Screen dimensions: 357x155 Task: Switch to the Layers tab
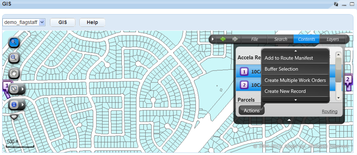(x=333, y=39)
